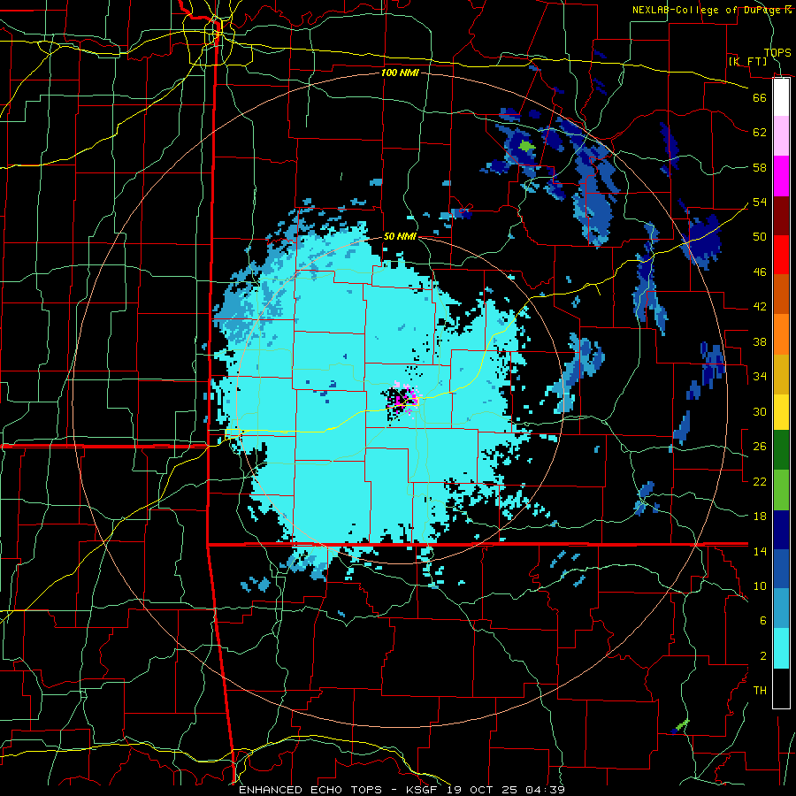This screenshot has width=796, height=796.
Task: Select the TH threshold legend label
Action: tap(760, 691)
